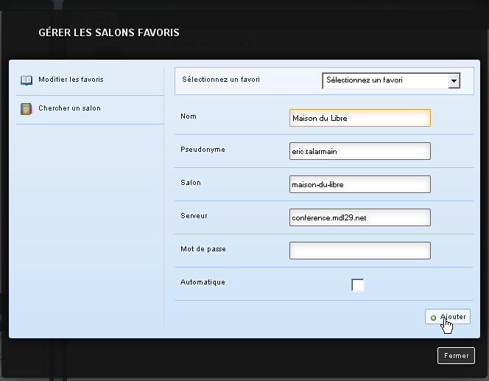
Task: Switch to the Modifier les favoris tab
Action: [71, 80]
